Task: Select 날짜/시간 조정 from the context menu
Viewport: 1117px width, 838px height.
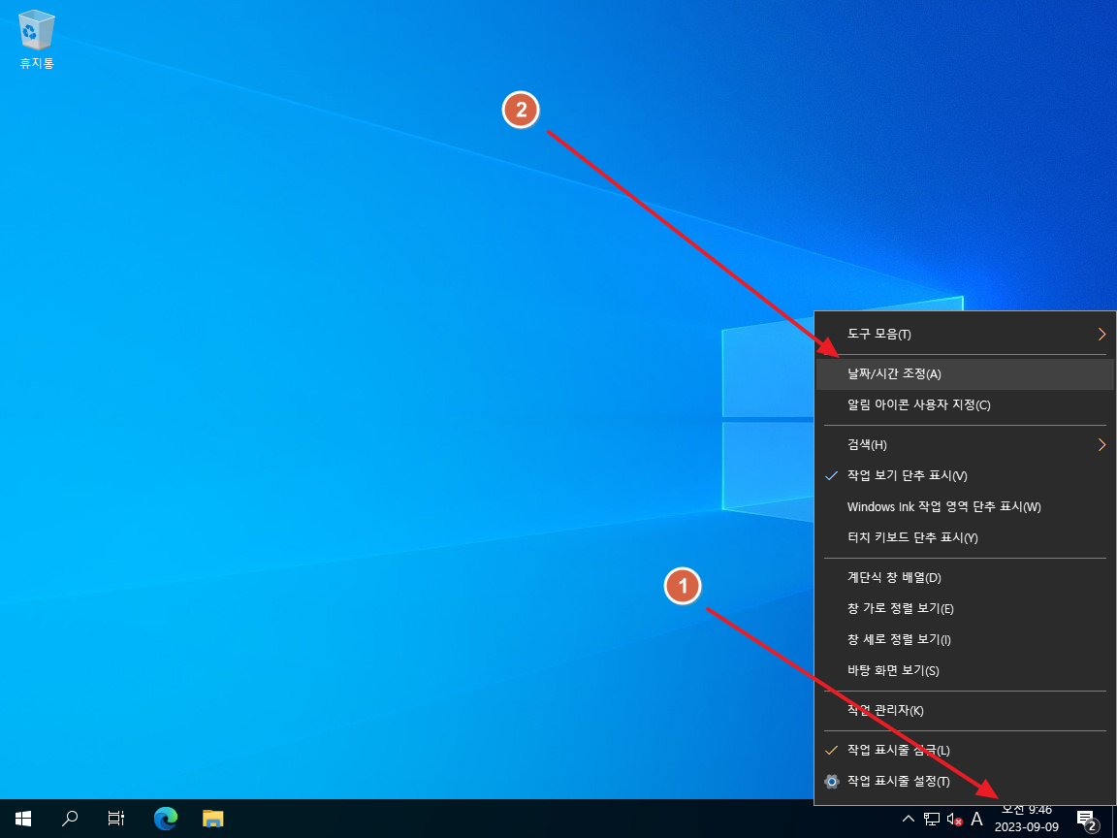Action: (894, 374)
